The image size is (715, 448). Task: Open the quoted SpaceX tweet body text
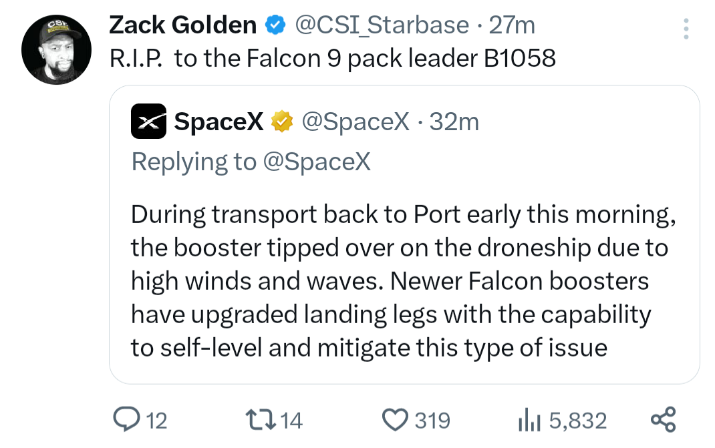pos(398,280)
